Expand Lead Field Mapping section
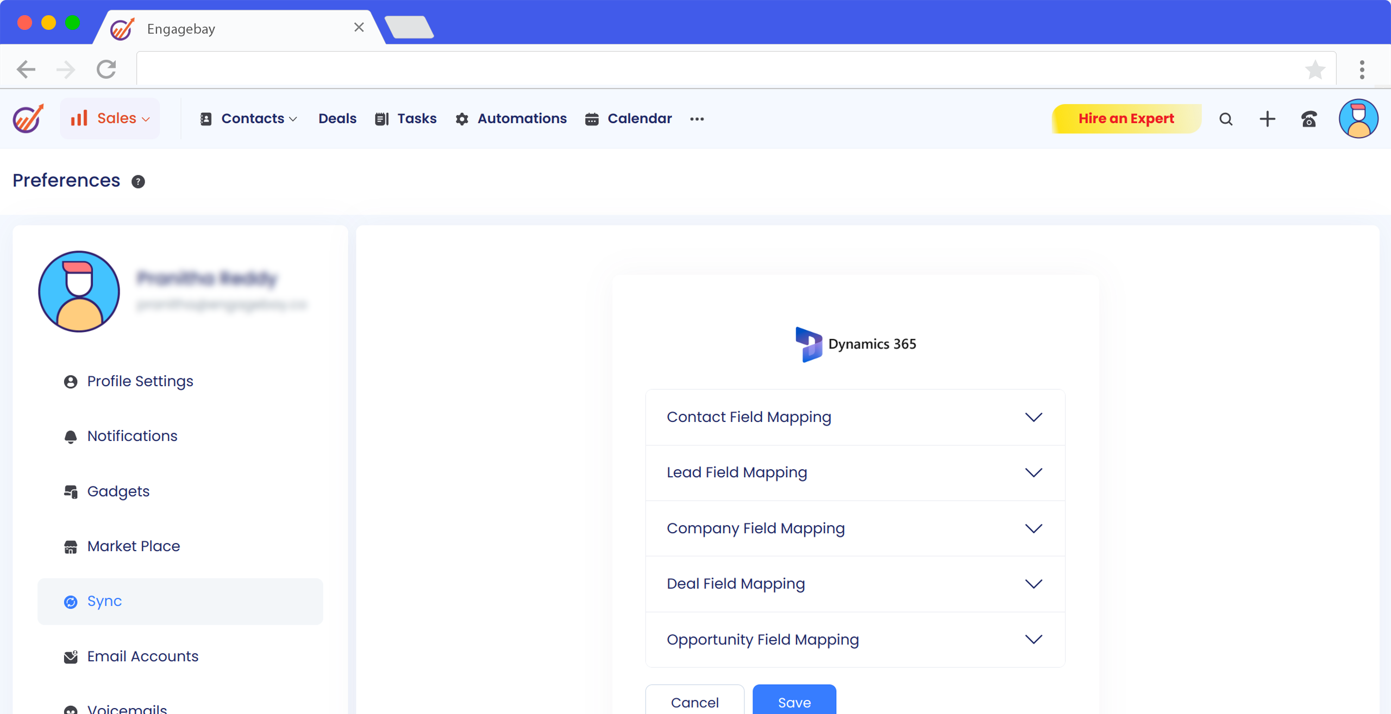The image size is (1391, 714). [x=1033, y=472]
